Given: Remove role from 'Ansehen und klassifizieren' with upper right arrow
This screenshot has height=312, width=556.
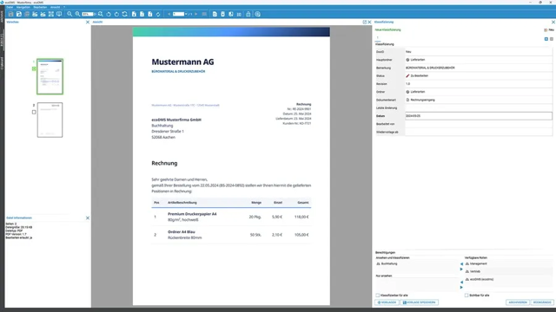Looking at the screenshot, I should tap(461, 270).
